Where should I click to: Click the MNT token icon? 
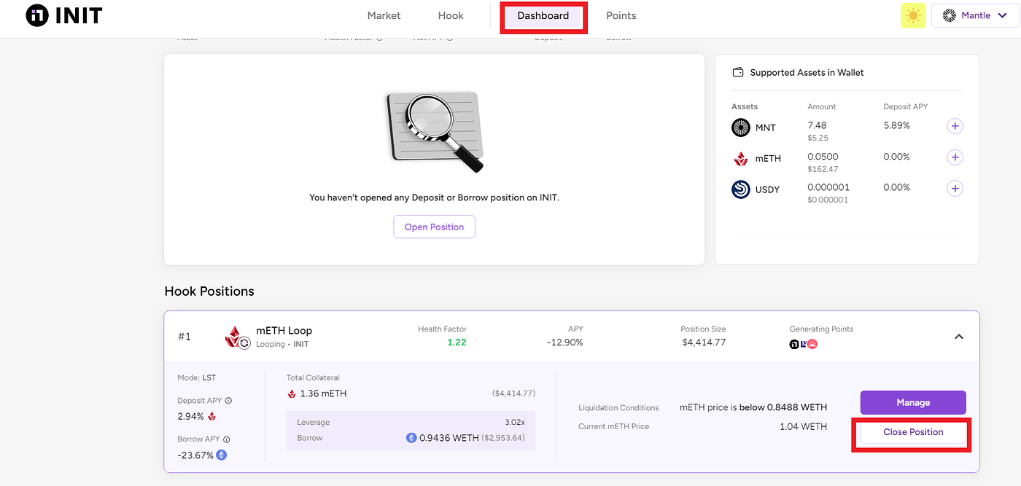click(x=741, y=128)
